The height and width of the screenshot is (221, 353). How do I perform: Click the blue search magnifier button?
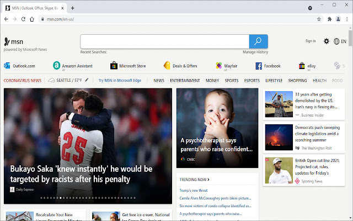(258, 41)
